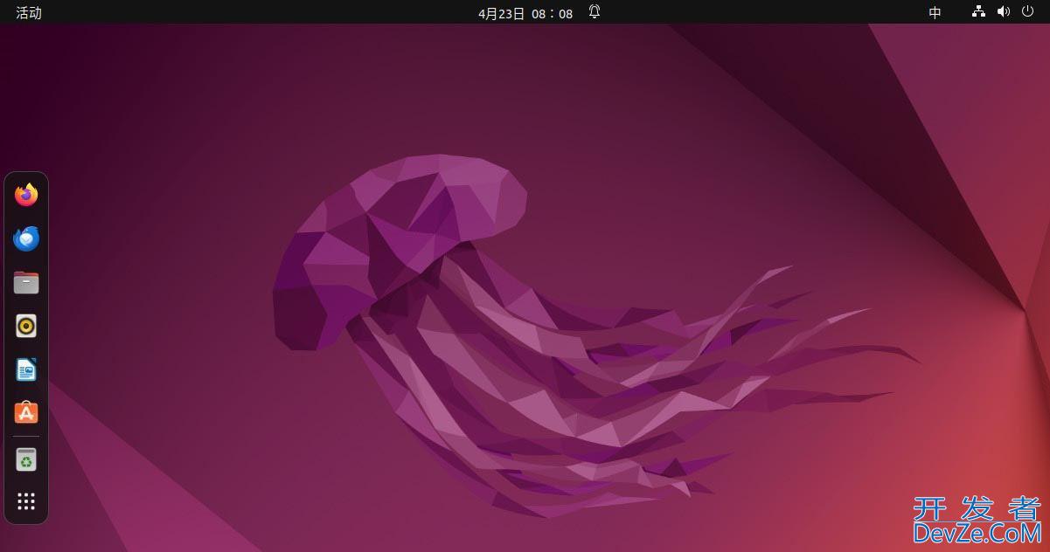The height and width of the screenshot is (552, 1050).
Task: Open Thunderbird mail client
Action: tap(26, 238)
